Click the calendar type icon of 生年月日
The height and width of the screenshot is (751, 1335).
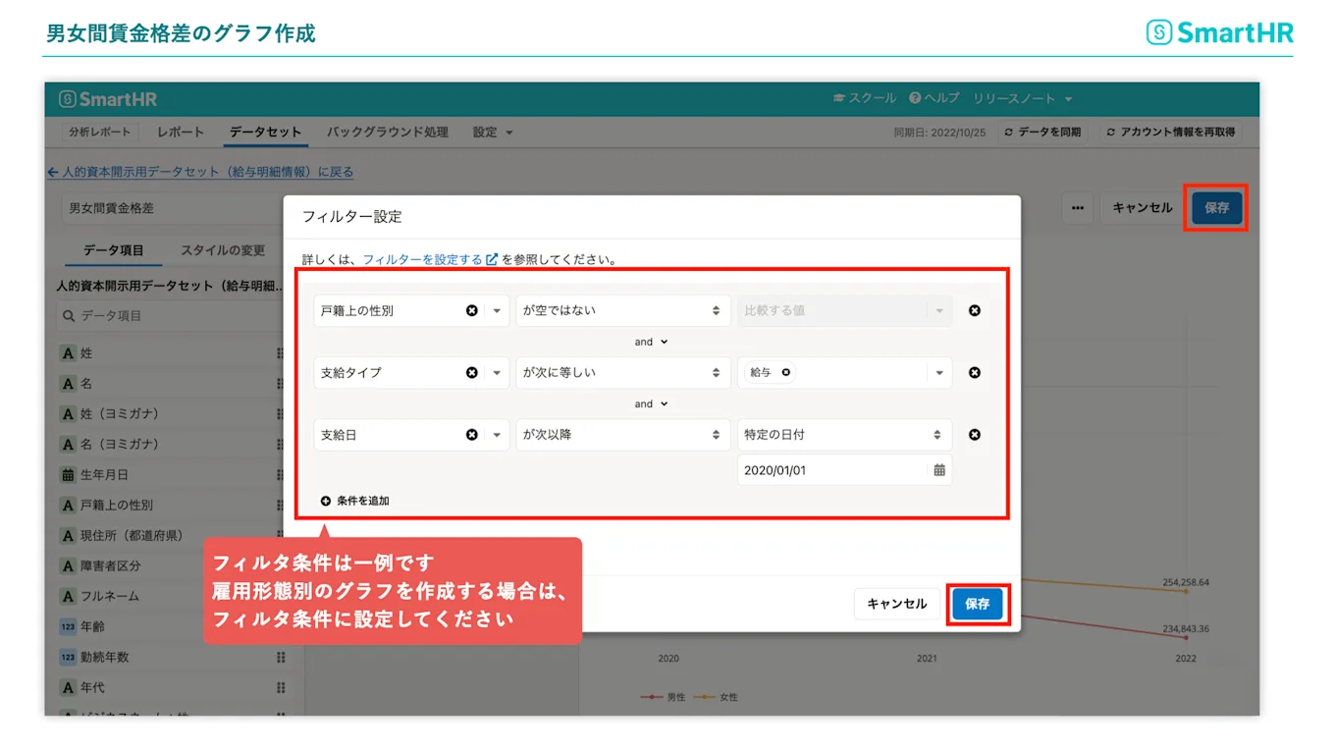tap(68, 475)
